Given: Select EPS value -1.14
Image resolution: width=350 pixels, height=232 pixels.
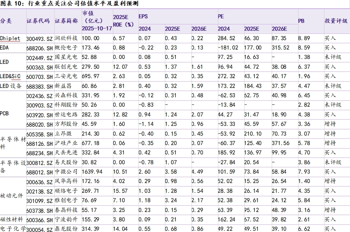Looking at the screenshot, I should click(x=146, y=124).
